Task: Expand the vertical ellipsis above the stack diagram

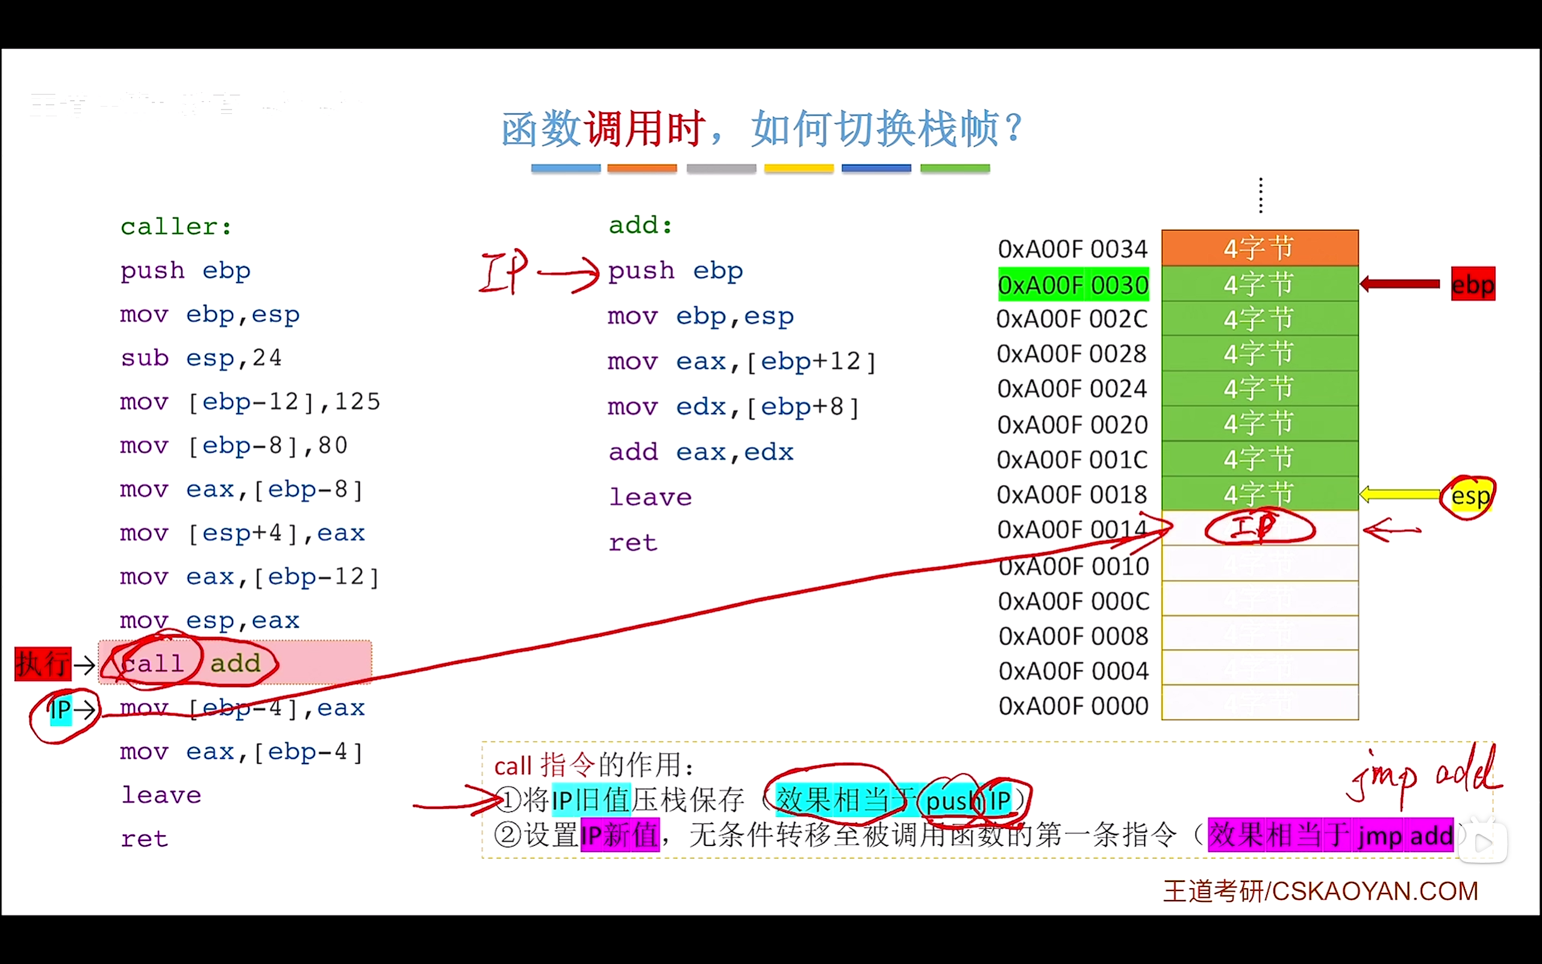Action: [1260, 195]
